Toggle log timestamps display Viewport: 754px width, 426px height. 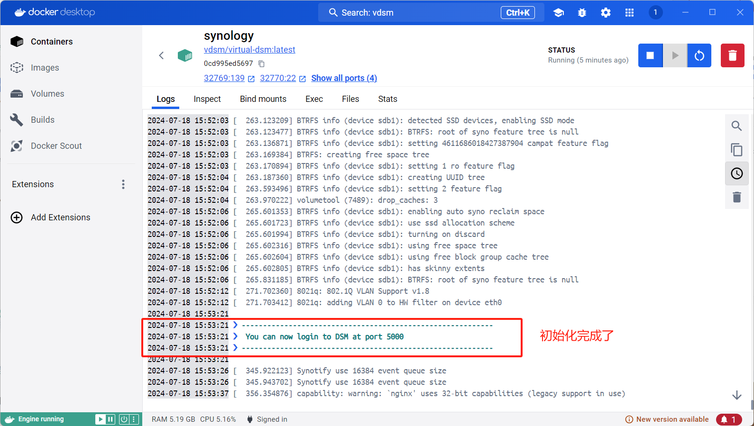[x=736, y=173]
